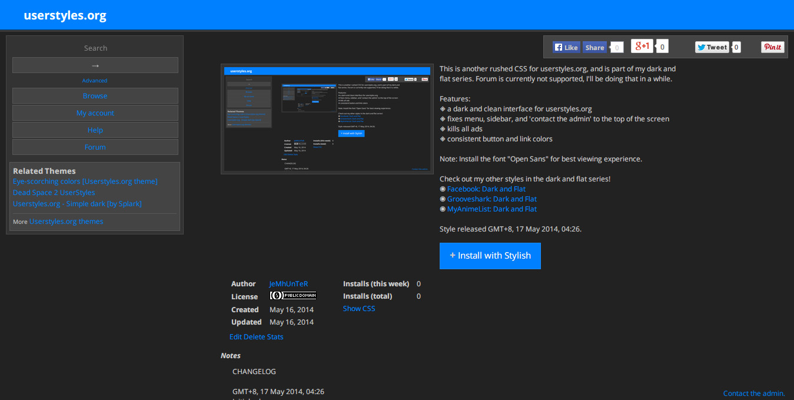Click the CHANGELOG text
Screen dimensions: 794x400
coord(254,372)
